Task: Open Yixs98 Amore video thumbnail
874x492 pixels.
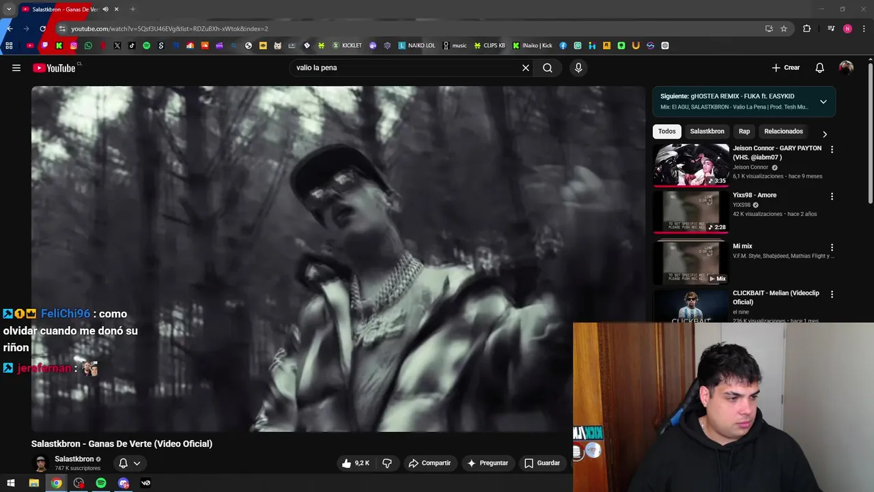Action: tap(691, 212)
